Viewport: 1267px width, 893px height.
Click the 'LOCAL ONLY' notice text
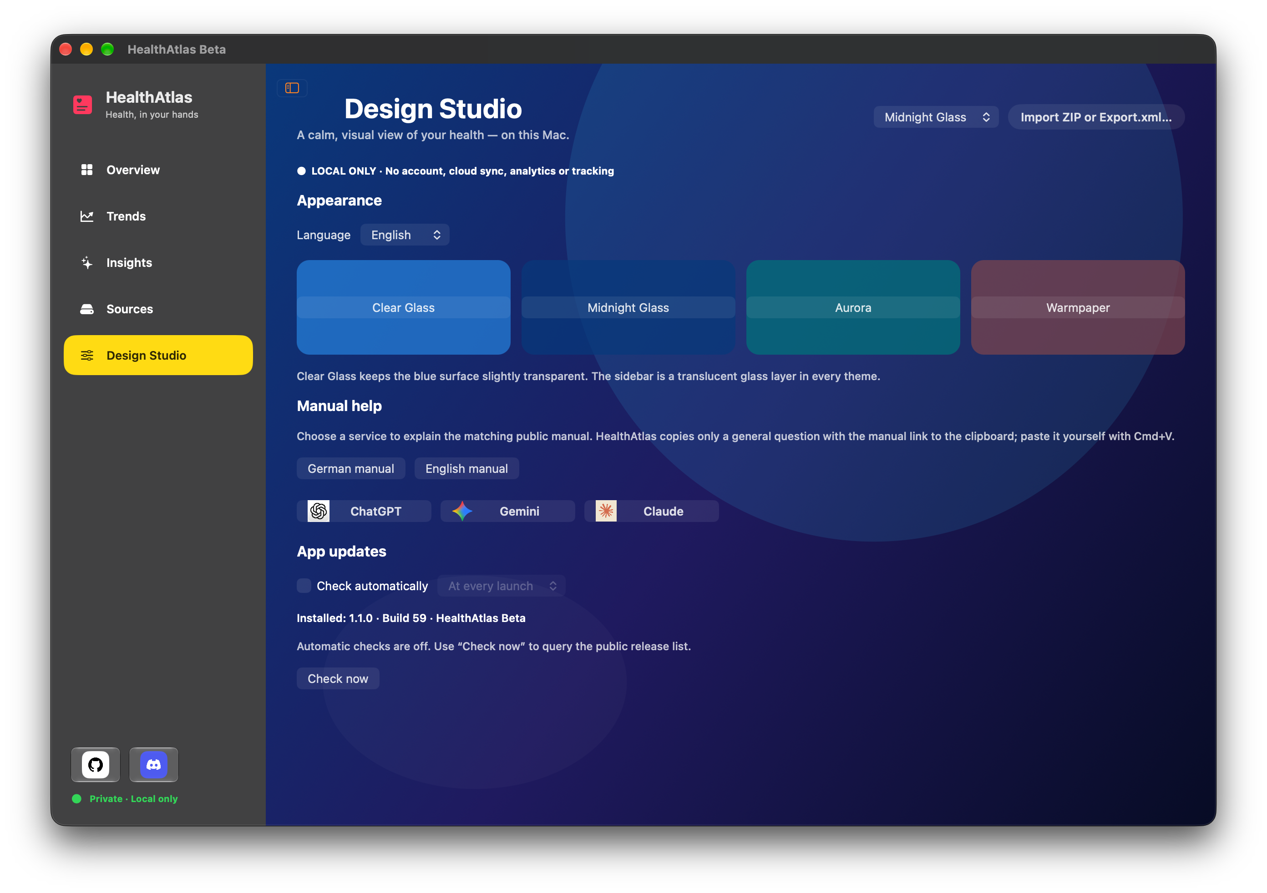pyautogui.click(x=462, y=171)
